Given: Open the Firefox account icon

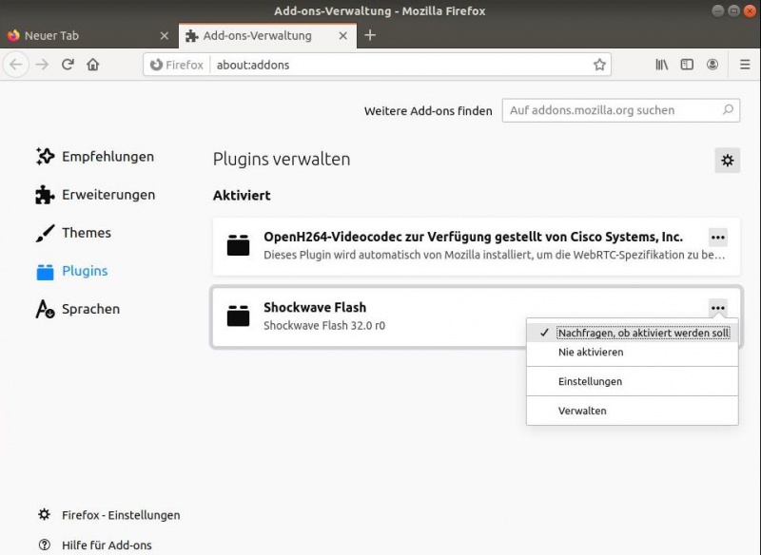Looking at the screenshot, I should [x=712, y=65].
